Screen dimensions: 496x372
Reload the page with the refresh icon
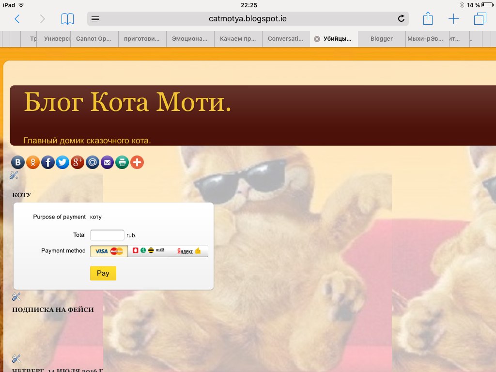click(401, 19)
